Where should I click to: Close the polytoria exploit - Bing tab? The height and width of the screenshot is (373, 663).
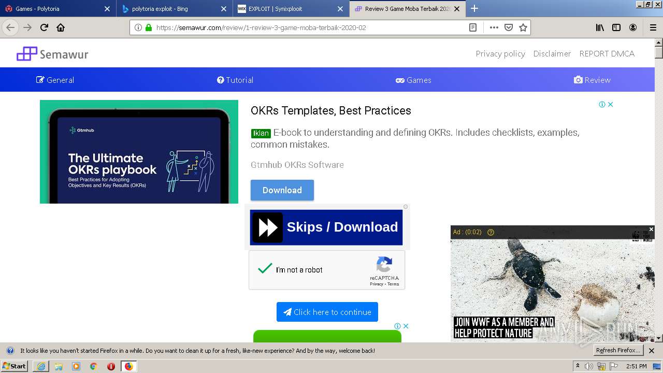[224, 9]
